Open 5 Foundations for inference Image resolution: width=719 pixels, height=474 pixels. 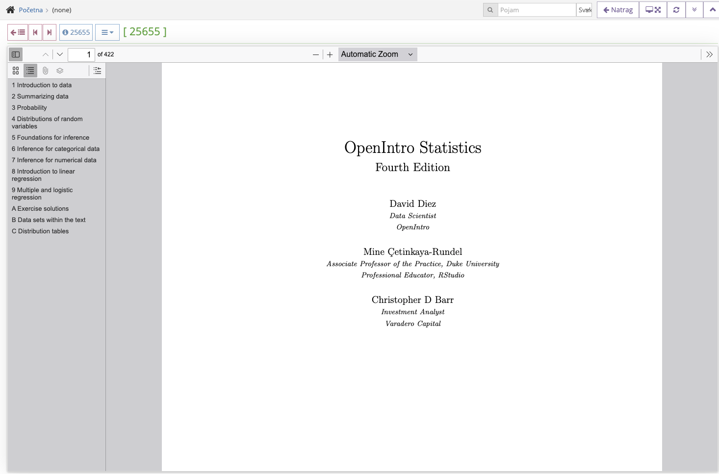51,138
